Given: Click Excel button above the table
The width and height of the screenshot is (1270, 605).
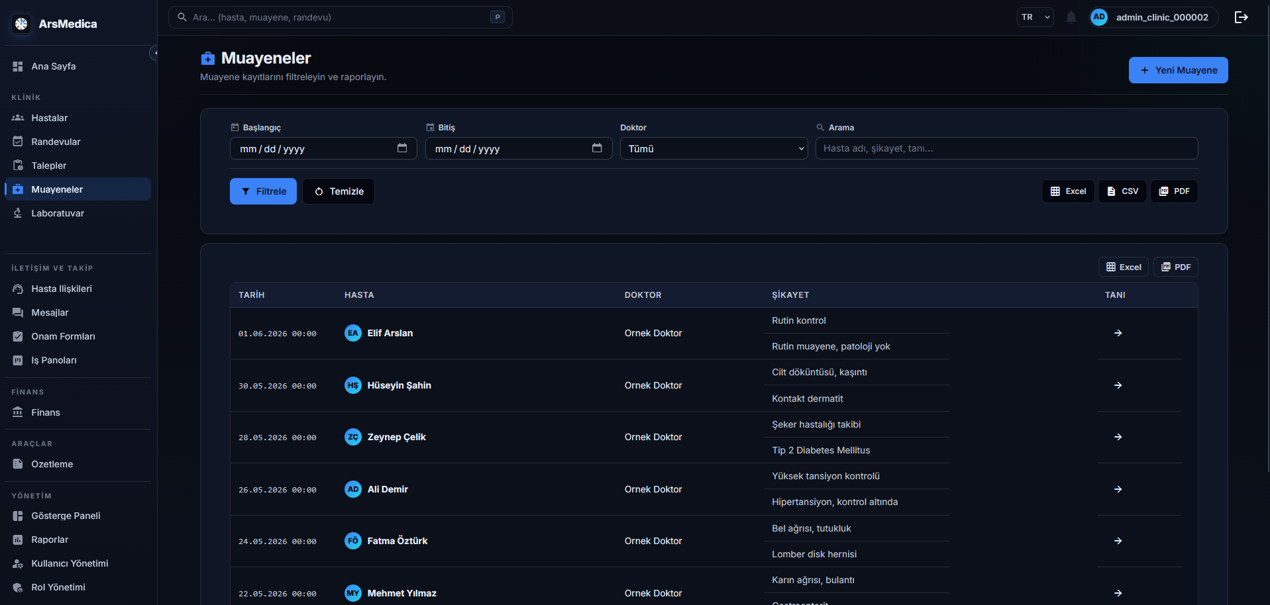Looking at the screenshot, I should [x=1124, y=267].
